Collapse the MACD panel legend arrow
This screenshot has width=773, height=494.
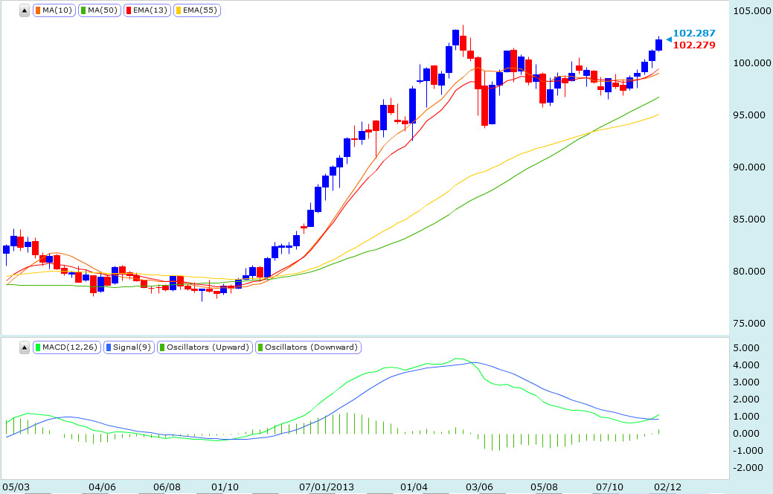point(24,347)
